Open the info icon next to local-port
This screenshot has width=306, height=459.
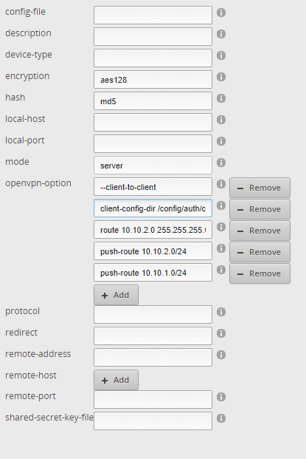(x=221, y=141)
